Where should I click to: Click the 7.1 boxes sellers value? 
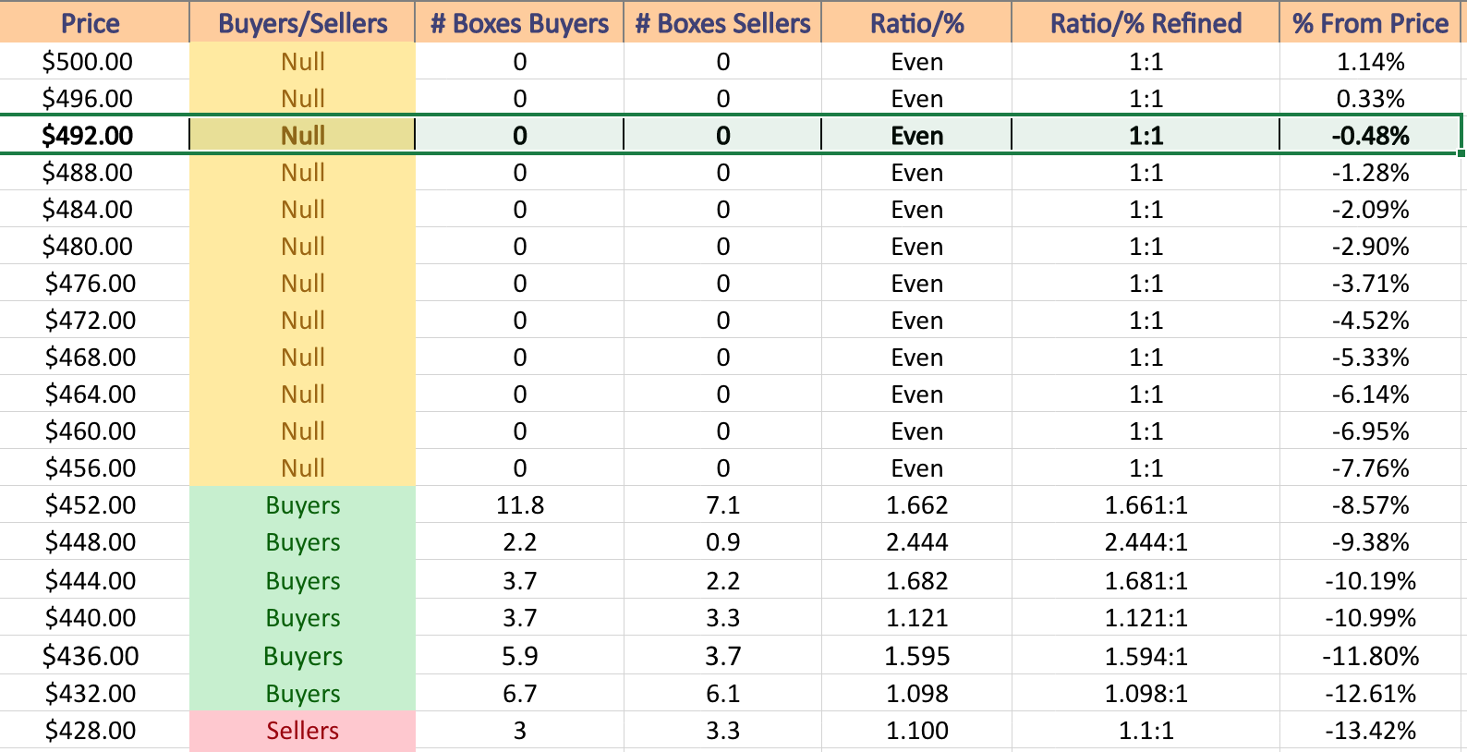click(x=722, y=504)
